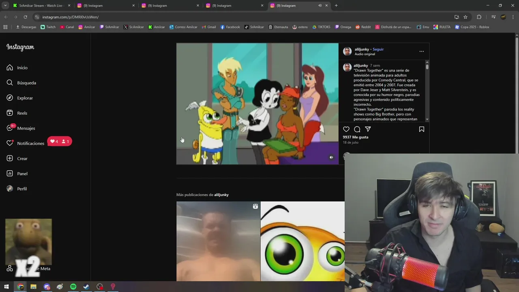The height and width of the screenshot is (292, 519).
Task: Click the red notification bubble showing 4 likes
Action: point(60,142)
